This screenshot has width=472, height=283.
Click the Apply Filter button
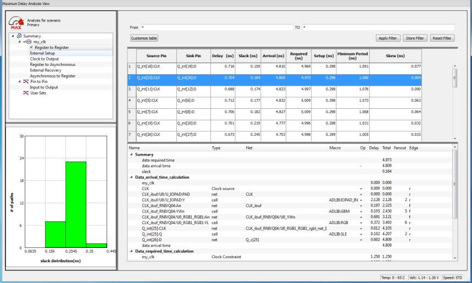point(388,38)
